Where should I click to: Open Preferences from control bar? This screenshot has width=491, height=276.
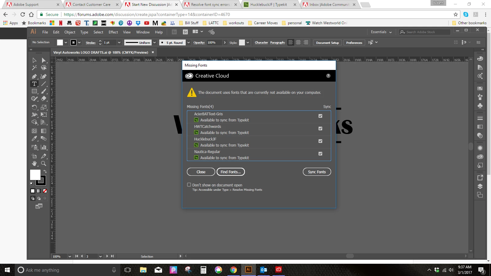[354, 43]
